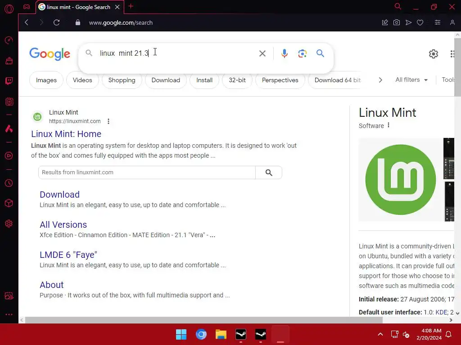Show hidden tray icons chevron

tap(380, 334)
